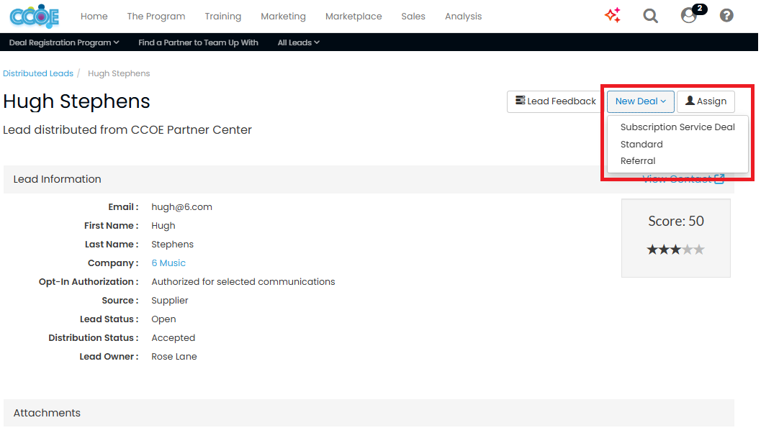The image size is (761, 433).
Task: Click the Distributed Leads breadcrumb
Action: coord(38,73)
